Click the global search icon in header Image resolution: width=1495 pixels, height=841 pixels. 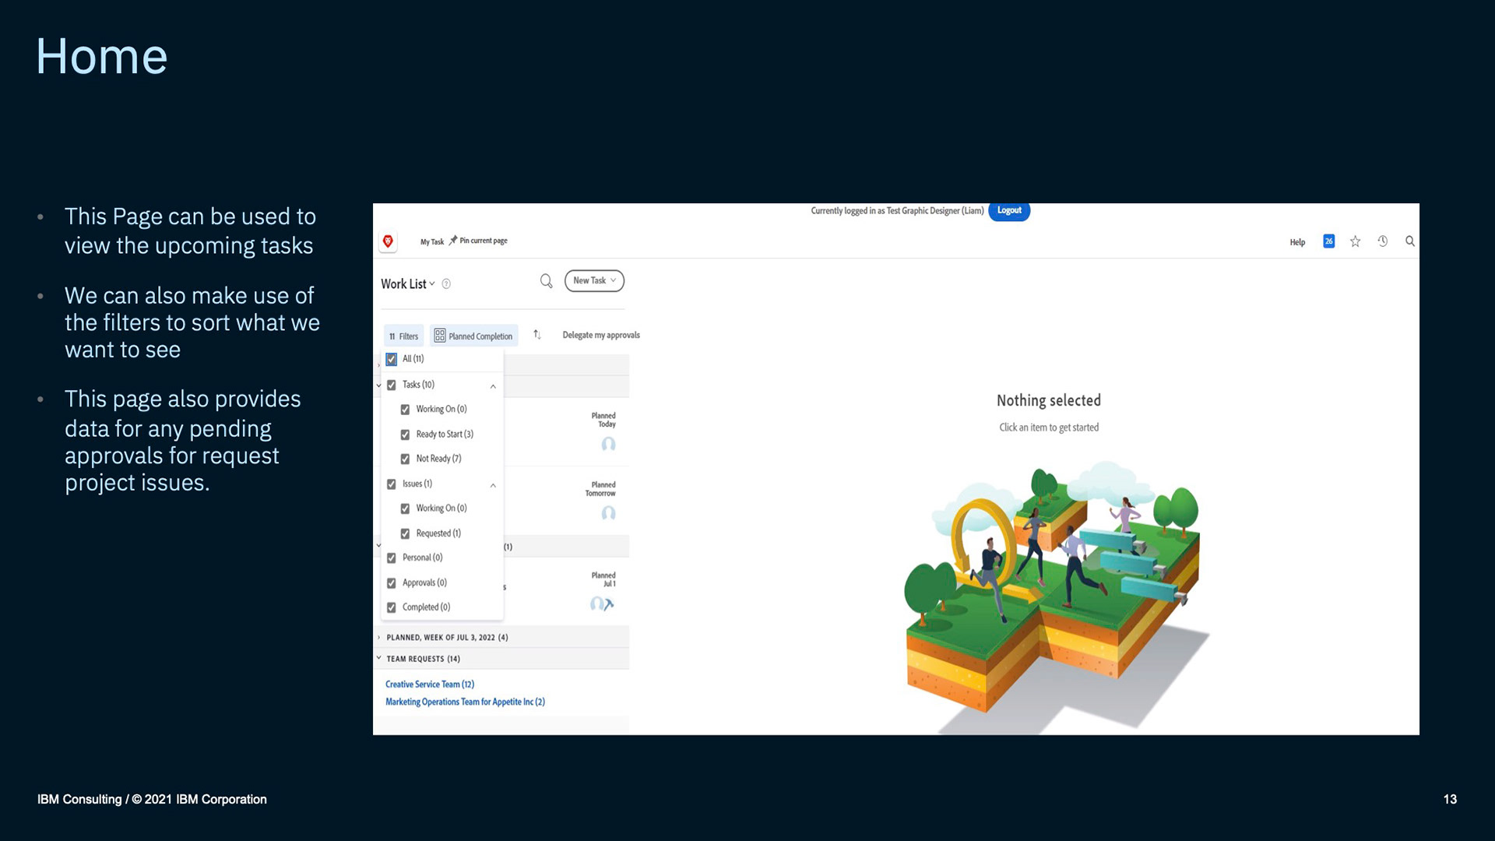(x=1409, y=241)
